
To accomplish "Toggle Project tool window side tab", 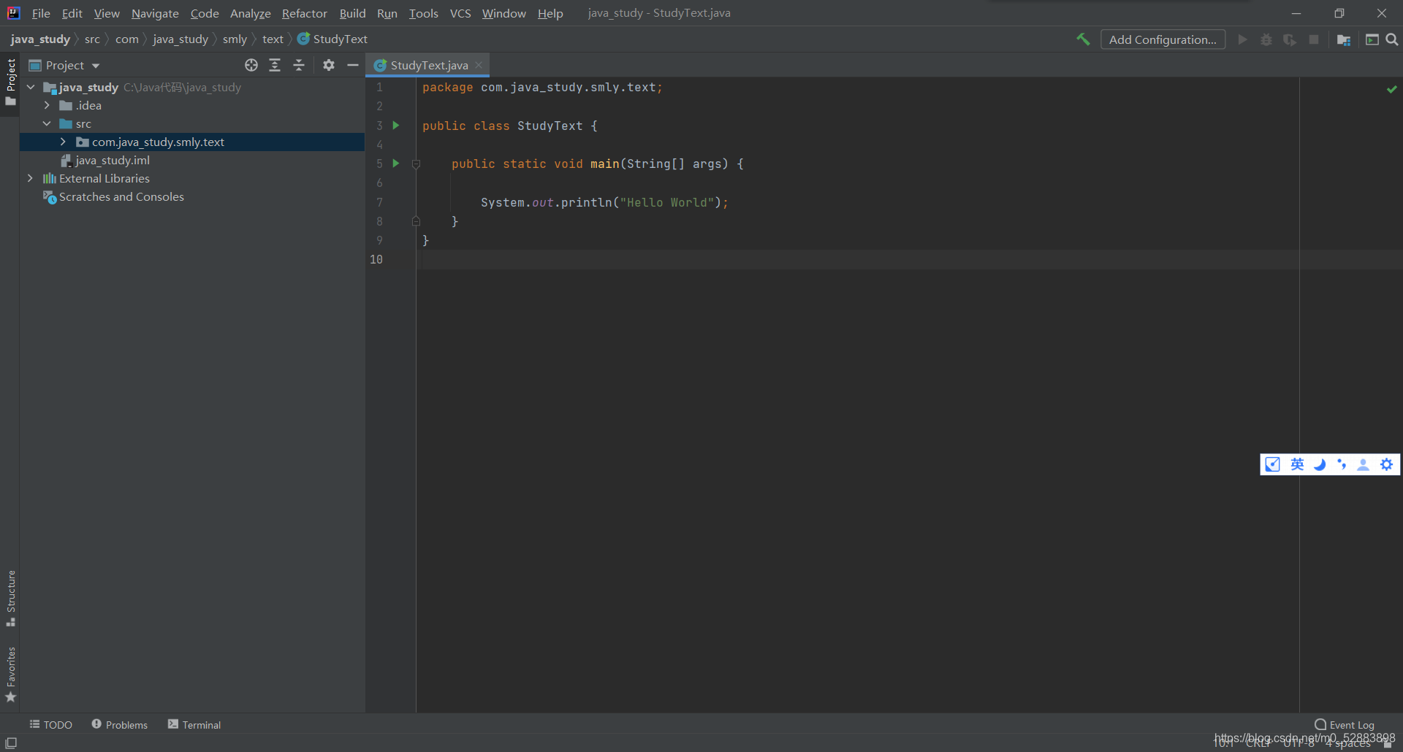I will [x=10, y=82].
